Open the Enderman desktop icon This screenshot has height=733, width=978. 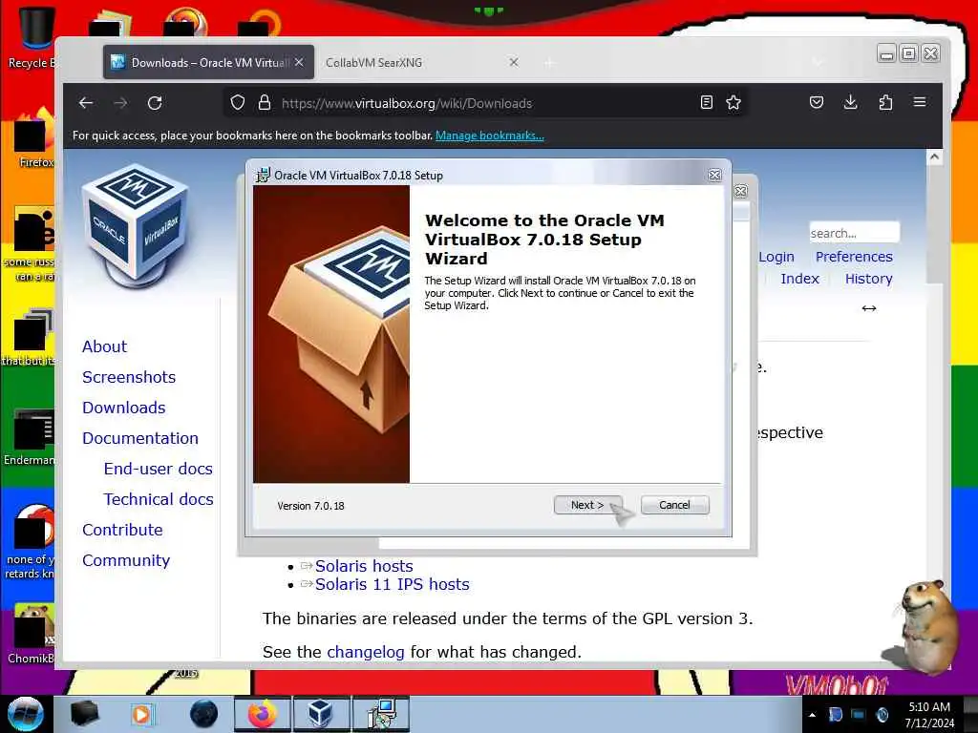(30, 436)
